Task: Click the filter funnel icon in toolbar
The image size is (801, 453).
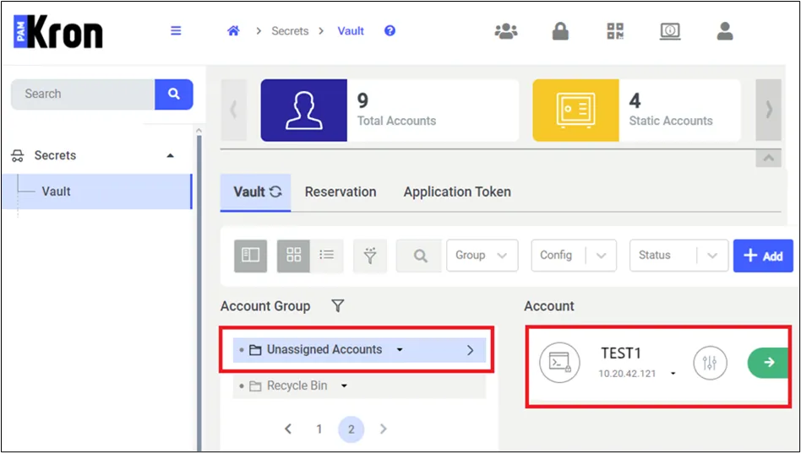Action: [x=370, y=255]
